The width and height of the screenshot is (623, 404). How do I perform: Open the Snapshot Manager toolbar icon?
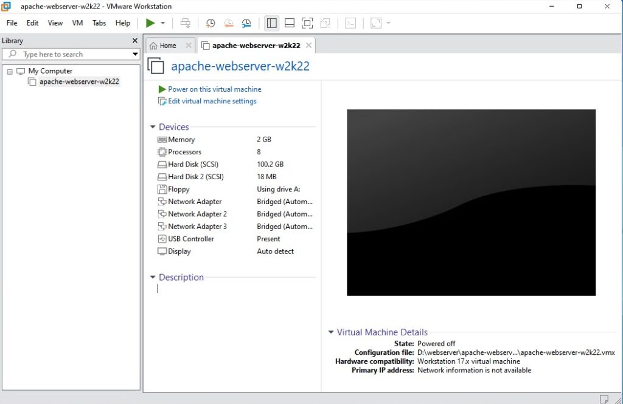pyautogui.click(x=246, y=23)
